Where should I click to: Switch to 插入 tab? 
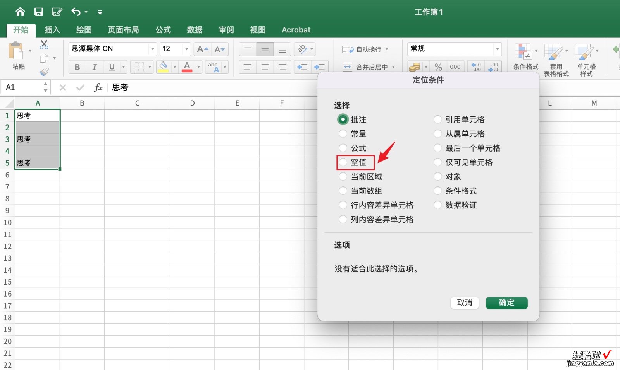tap(52, 30)
